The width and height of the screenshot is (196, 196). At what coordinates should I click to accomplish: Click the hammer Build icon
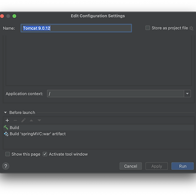[x=6, y=127]
